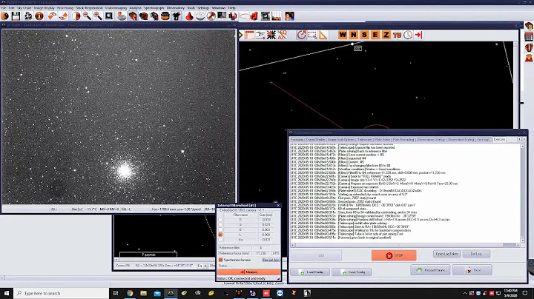The width and height of the screenshot is (534, 299).
Task: Click the S south button in sky chart
Action: [364, 35]
